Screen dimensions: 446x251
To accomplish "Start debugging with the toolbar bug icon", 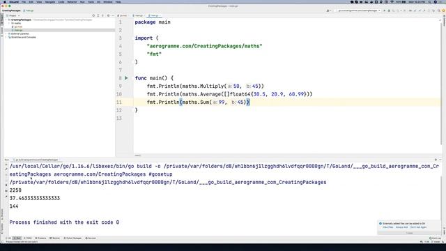I will click(x=389, y=10).
